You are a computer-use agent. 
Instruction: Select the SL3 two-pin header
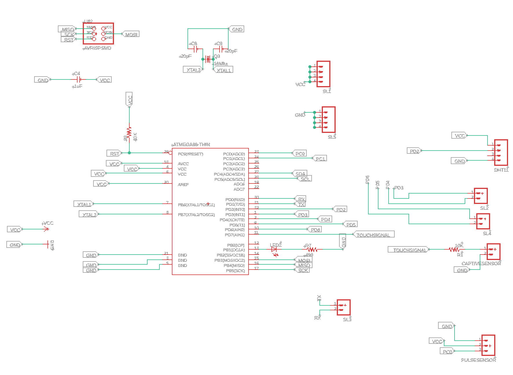344,307
